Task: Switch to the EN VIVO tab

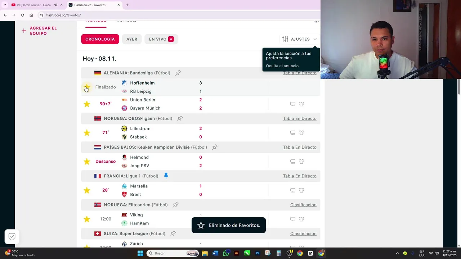Action: 161,39
